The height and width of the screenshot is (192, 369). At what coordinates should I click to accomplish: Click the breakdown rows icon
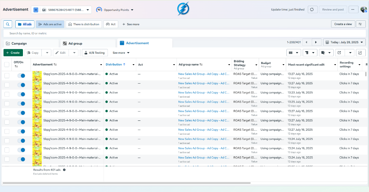click(307, 53)
